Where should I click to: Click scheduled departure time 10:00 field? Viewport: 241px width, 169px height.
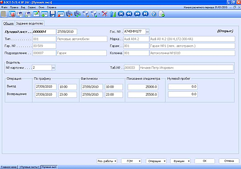pyautogui.click(x=68, y=87)
